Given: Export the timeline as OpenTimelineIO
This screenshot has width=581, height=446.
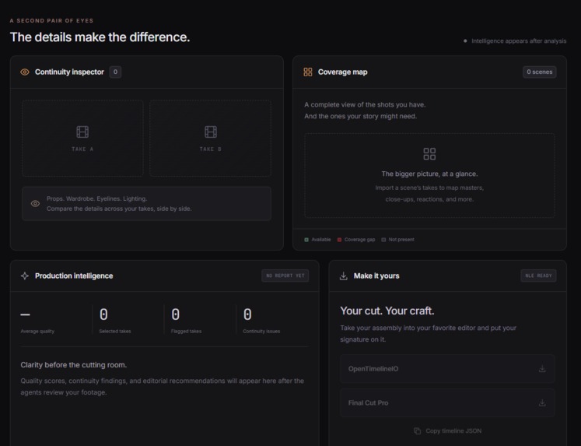Looking at the screenshot, I should tap(447, 369).
